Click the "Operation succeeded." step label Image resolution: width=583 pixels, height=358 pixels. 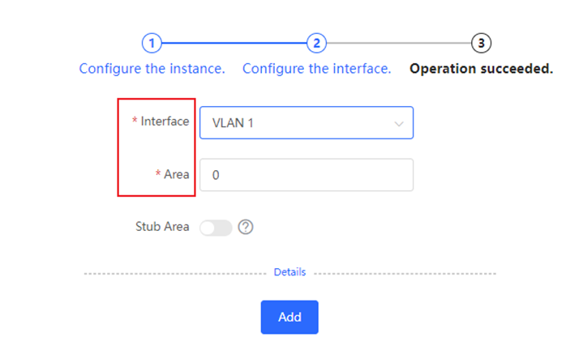[481, 69]
